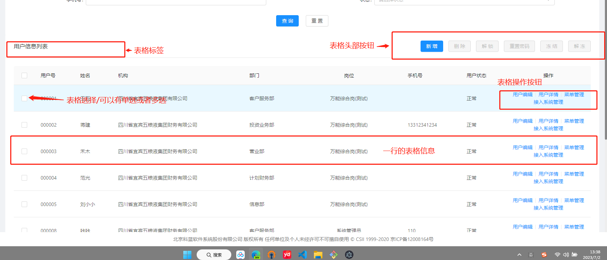Open 用户详情 for user 000001
607x260 pixels.
pyautogui.click(x=548, y=95)
